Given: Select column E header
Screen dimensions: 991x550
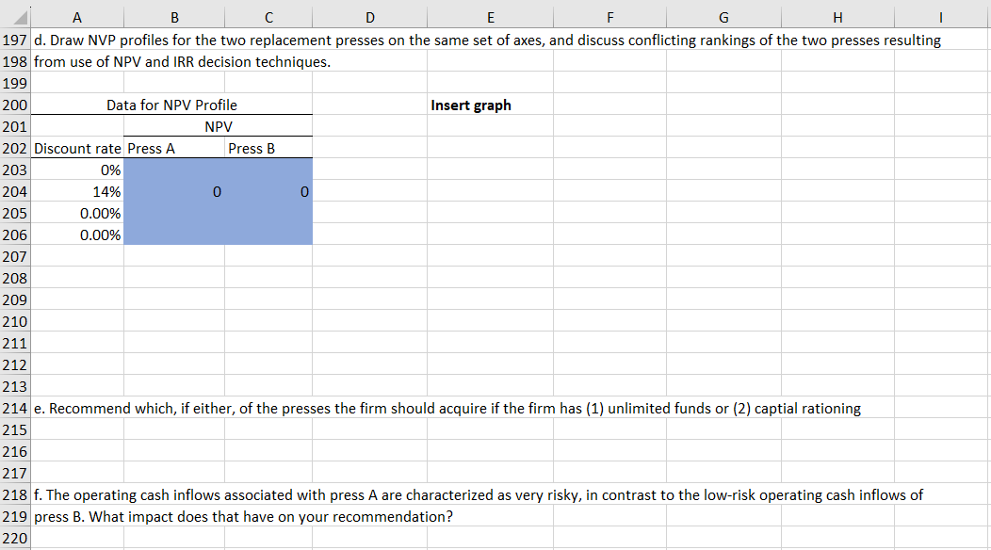Looking at the screenshot, I should [x=490, y=16].
